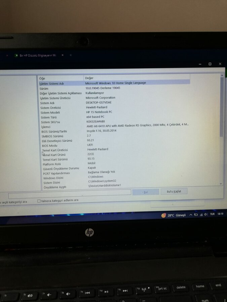Toggle Yalnızca kategori adlarını ara checkbox
This screenshot has width=227, height=302.
click(x=39, y=201)
